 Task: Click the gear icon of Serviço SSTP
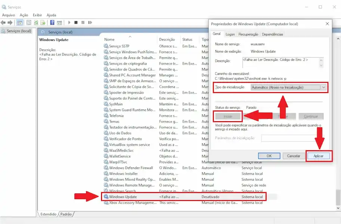tap(106, 46)
